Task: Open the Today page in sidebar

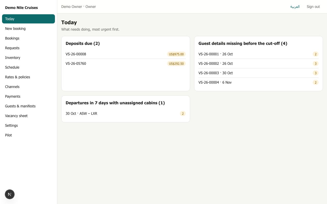Action: (28, 19)
